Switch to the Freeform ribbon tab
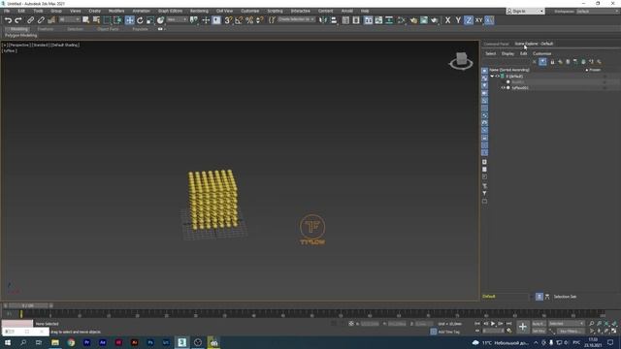Screen dimensions: 621x349 coord(46,29)
